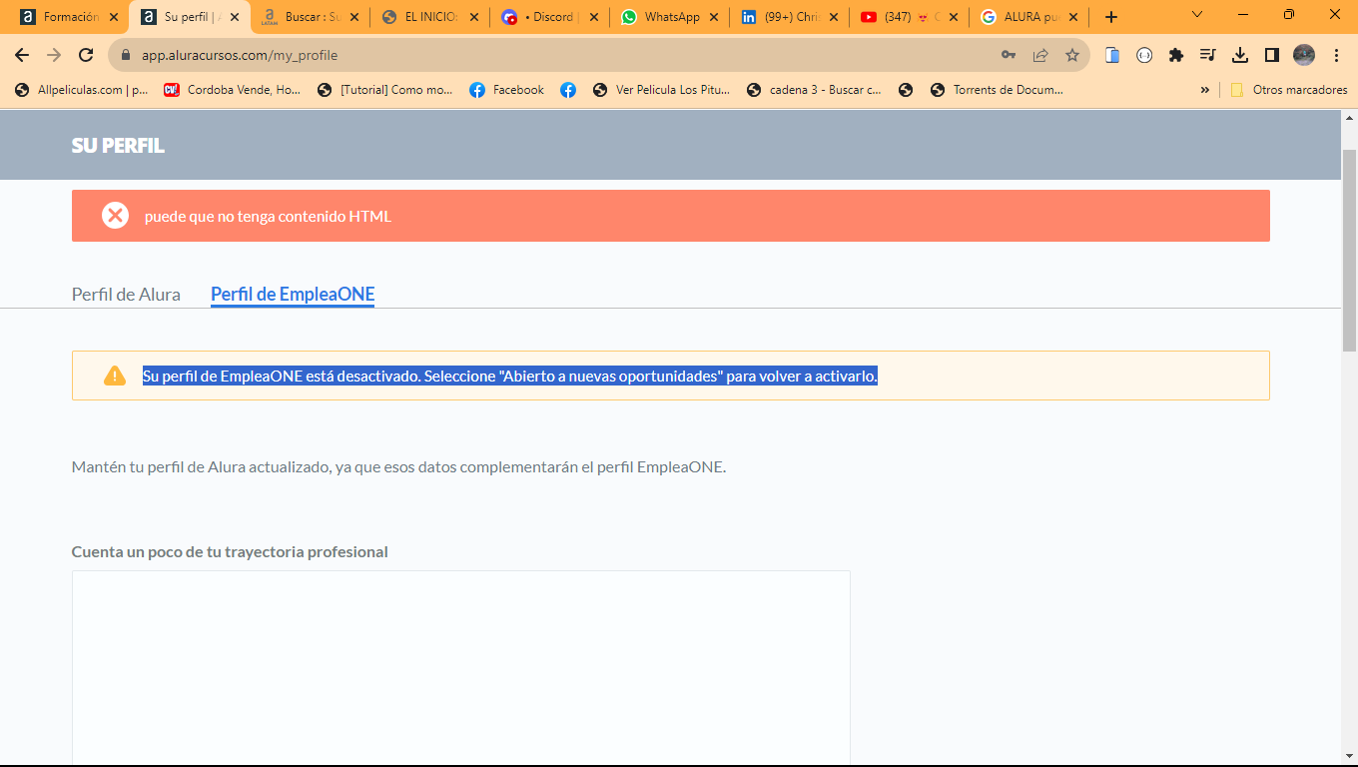This screenshot has width=1358, height=767.
Task: Select the Perfil de EmpleaONE tab
Action: [x=293, y=294]
